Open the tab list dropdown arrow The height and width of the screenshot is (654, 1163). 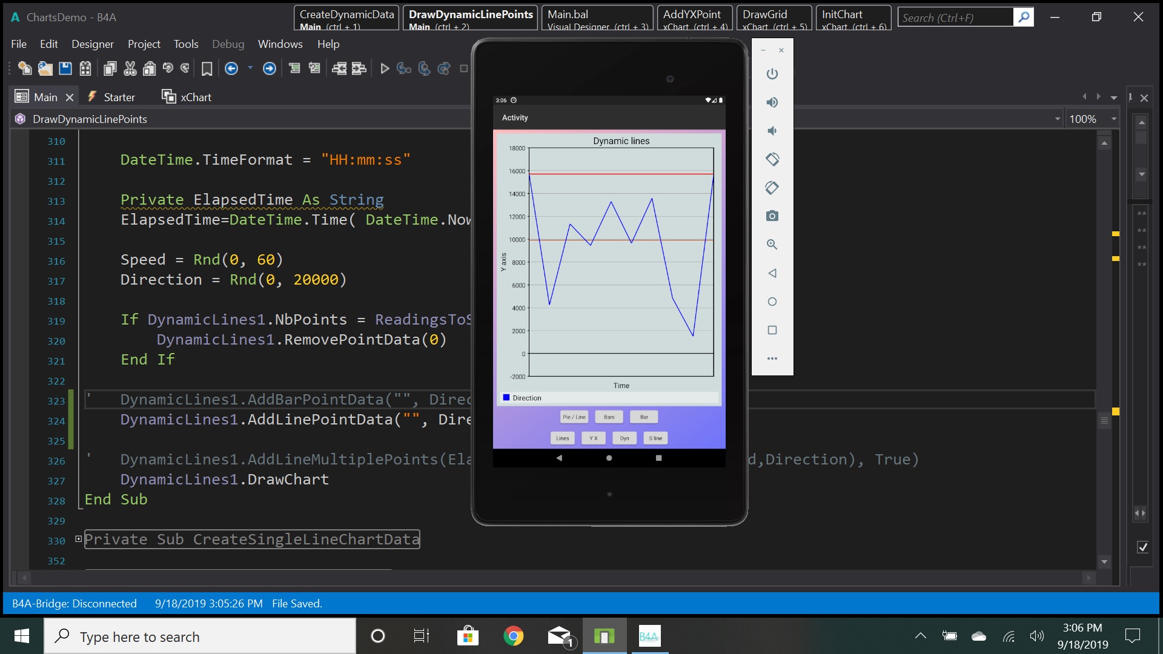[x=1114, y=97]
